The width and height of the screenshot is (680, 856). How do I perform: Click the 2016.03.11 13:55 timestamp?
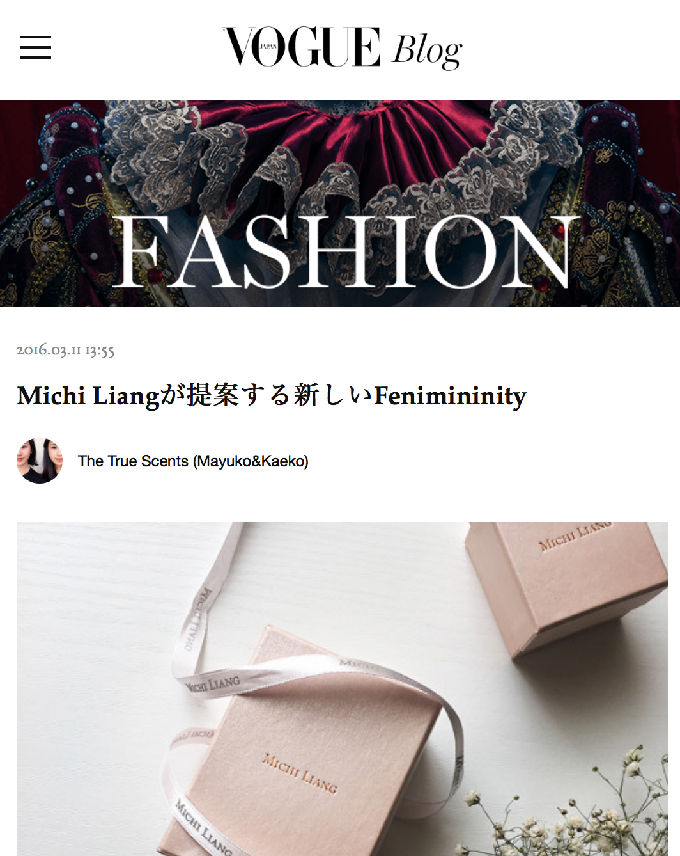(65, 350)
